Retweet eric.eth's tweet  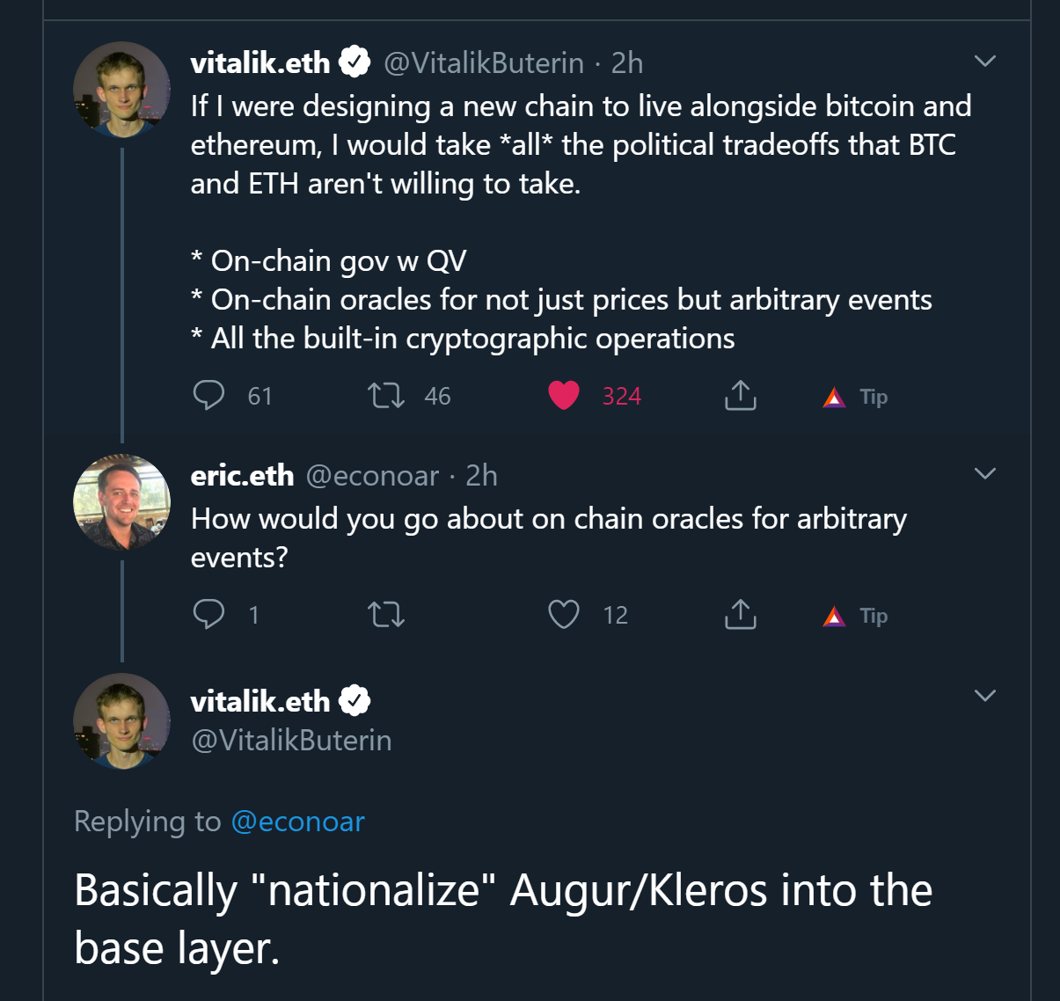click(386, 614)
